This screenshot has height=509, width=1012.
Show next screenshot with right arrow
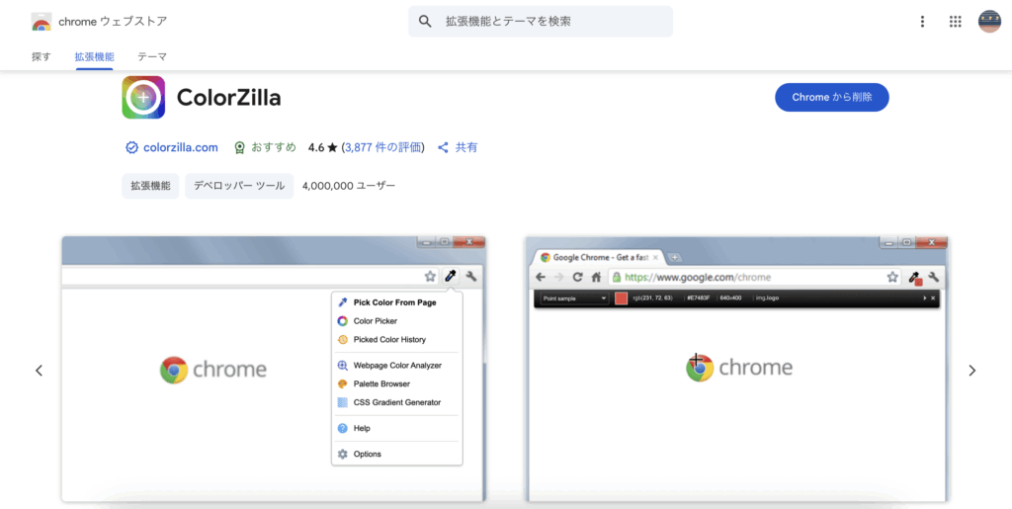[x=971, y=371]
